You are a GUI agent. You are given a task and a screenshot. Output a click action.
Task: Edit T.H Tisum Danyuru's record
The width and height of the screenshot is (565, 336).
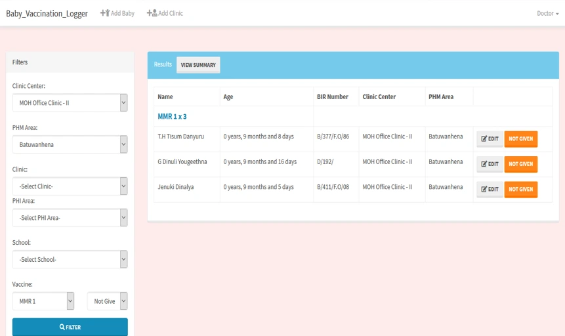[x=490, y=139]
